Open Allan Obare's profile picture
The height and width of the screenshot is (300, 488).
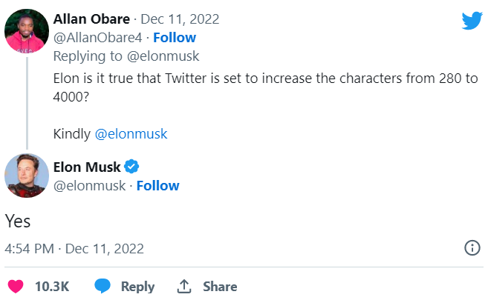[27, 31]
